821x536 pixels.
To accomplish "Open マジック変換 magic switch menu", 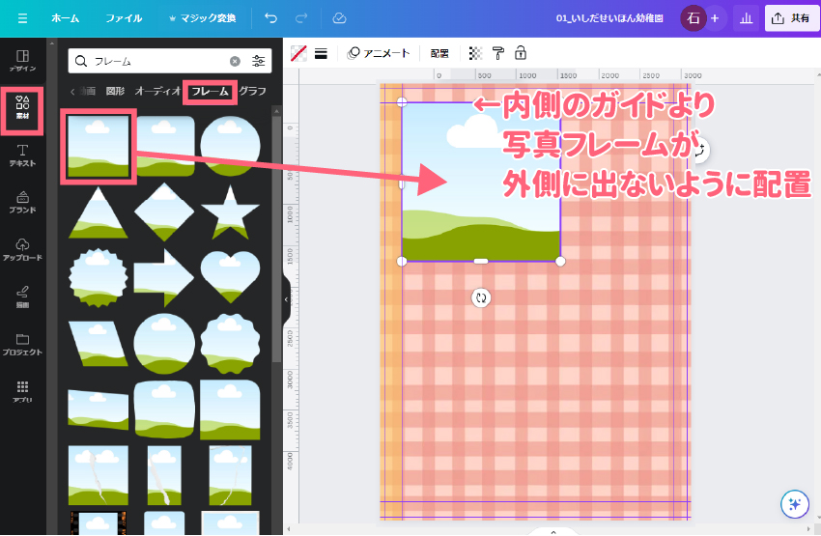I will coord(202,18).
